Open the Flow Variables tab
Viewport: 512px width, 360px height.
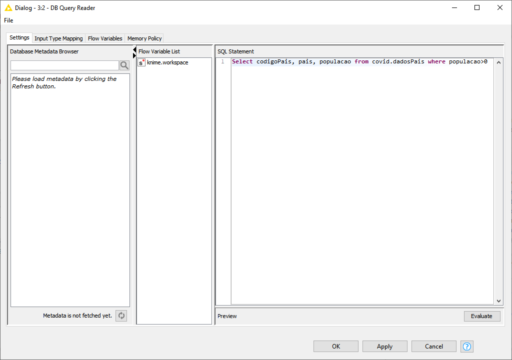[x=105, y=38]
